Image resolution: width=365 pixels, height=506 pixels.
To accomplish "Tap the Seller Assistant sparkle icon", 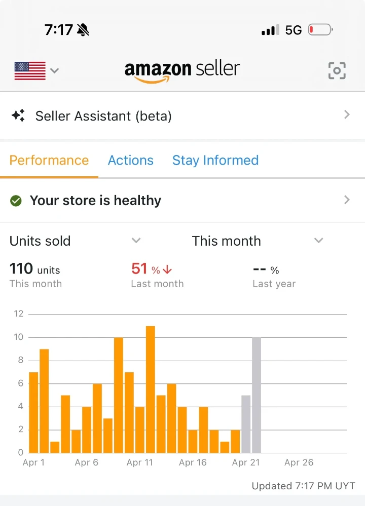I will click(x=18, y=115).
